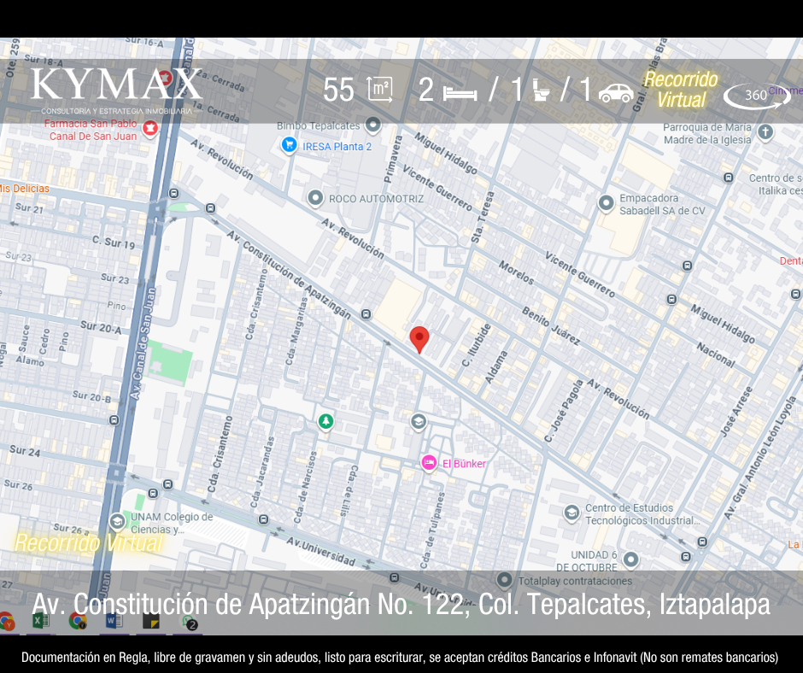The image size is (803, 673).
Task: Click the red location pin on Av. Constitución
Action: (x=419, y=338)
